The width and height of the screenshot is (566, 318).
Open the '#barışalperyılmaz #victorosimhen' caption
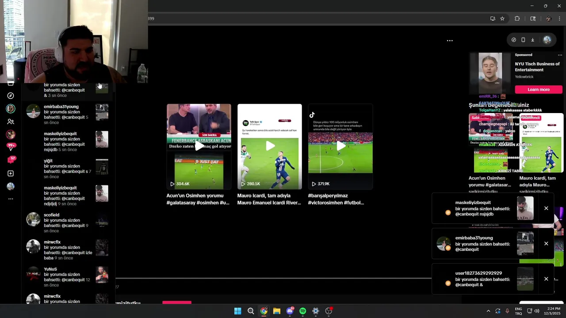(336, 199)
